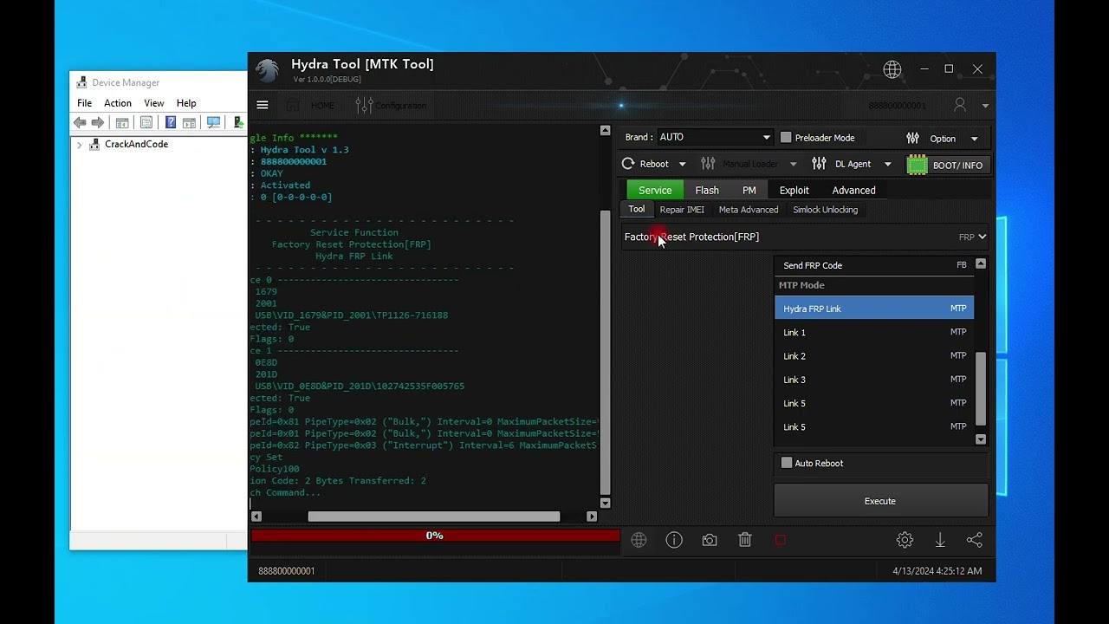
Task: Click the log panel horizontal scrollbar thumb
Action: pyautogui.click(x=433, y=517)
